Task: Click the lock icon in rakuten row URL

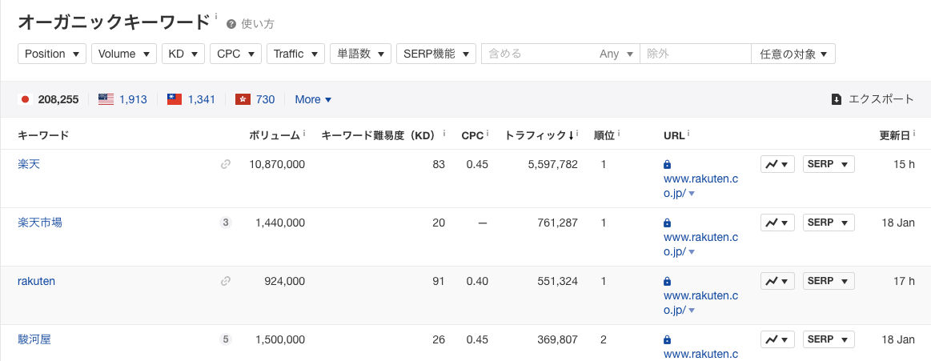Action: (667, 282)
